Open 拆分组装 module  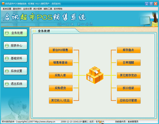pos(129,88)
